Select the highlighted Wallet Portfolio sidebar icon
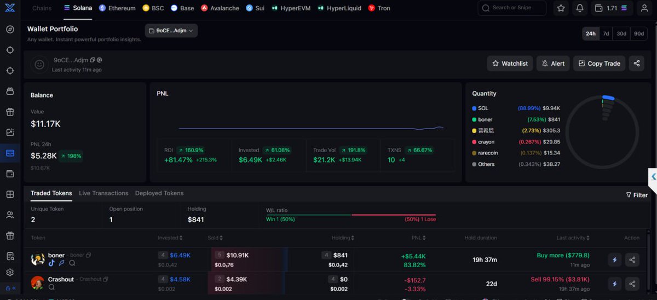Viewport: 657px width, 300px height. tap(10, 153)
